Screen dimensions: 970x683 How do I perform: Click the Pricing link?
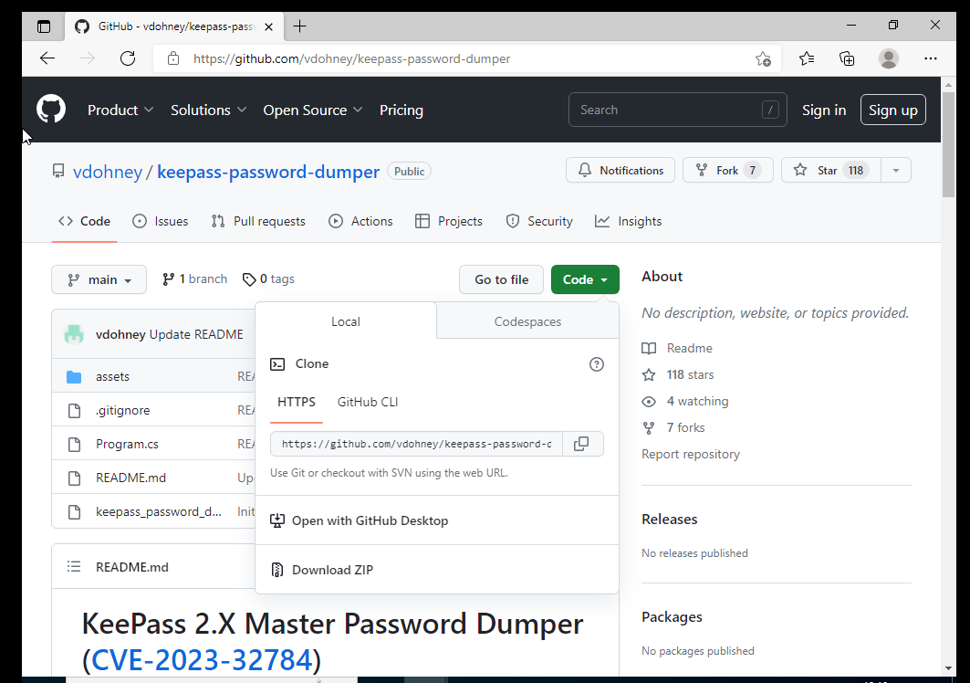[401, 110]
